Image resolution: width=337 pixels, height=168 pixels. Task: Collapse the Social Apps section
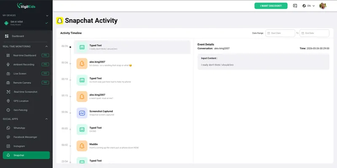(x=47, y=119)
